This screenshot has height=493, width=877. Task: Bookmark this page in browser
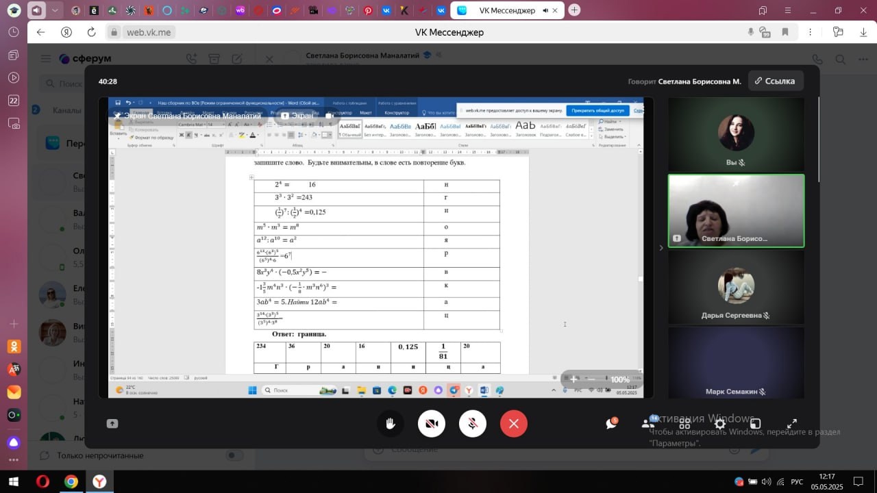click(x=785, y=32)
